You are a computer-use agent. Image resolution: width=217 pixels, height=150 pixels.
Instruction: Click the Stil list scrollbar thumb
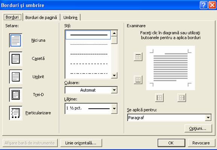(114, 40)
